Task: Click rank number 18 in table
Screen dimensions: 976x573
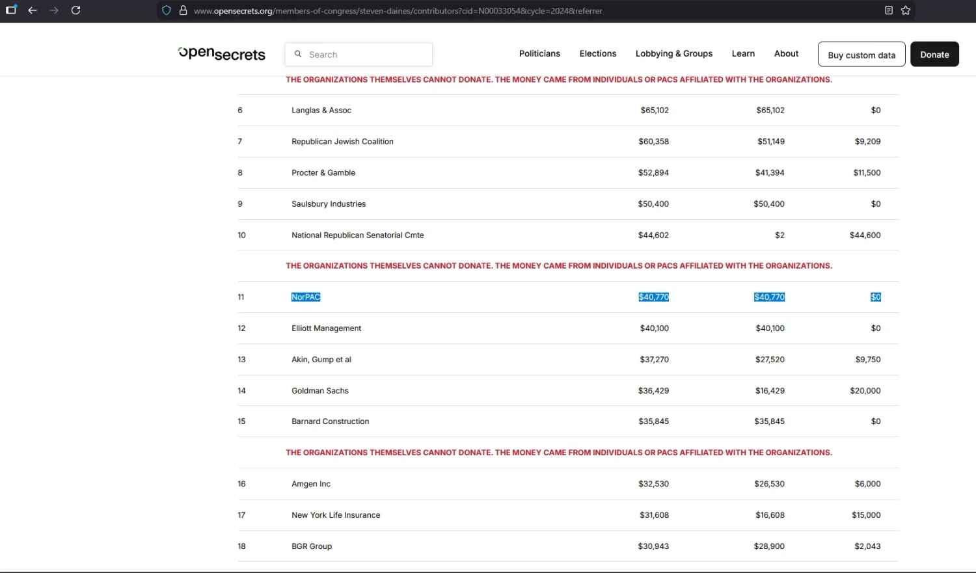Action: (242, 546)
